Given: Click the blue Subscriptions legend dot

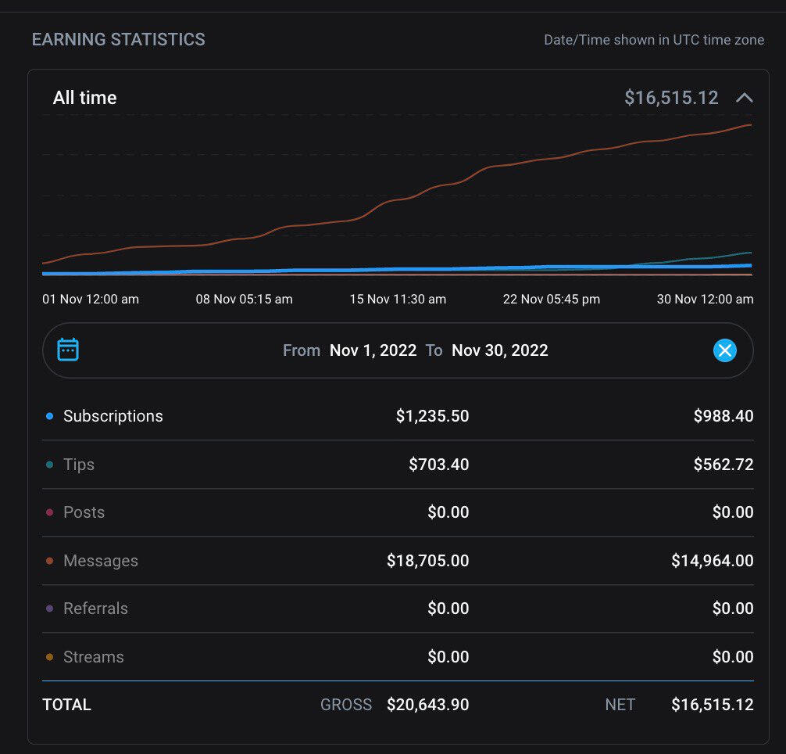Looking at the screenshot, I should point(50,417).
